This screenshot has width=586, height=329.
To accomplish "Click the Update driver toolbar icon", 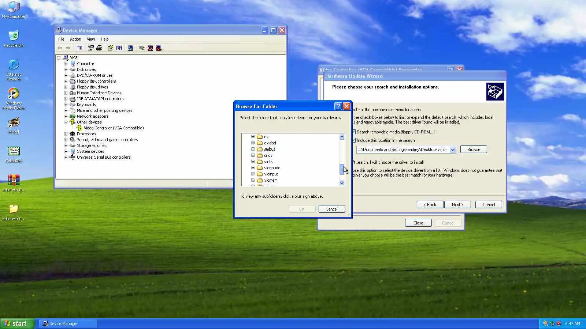I will pos(141,48).
